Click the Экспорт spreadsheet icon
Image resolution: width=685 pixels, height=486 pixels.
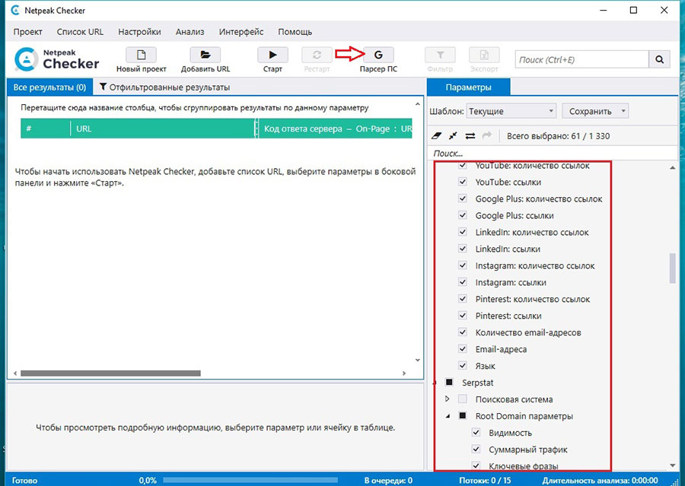coord(484,55)
